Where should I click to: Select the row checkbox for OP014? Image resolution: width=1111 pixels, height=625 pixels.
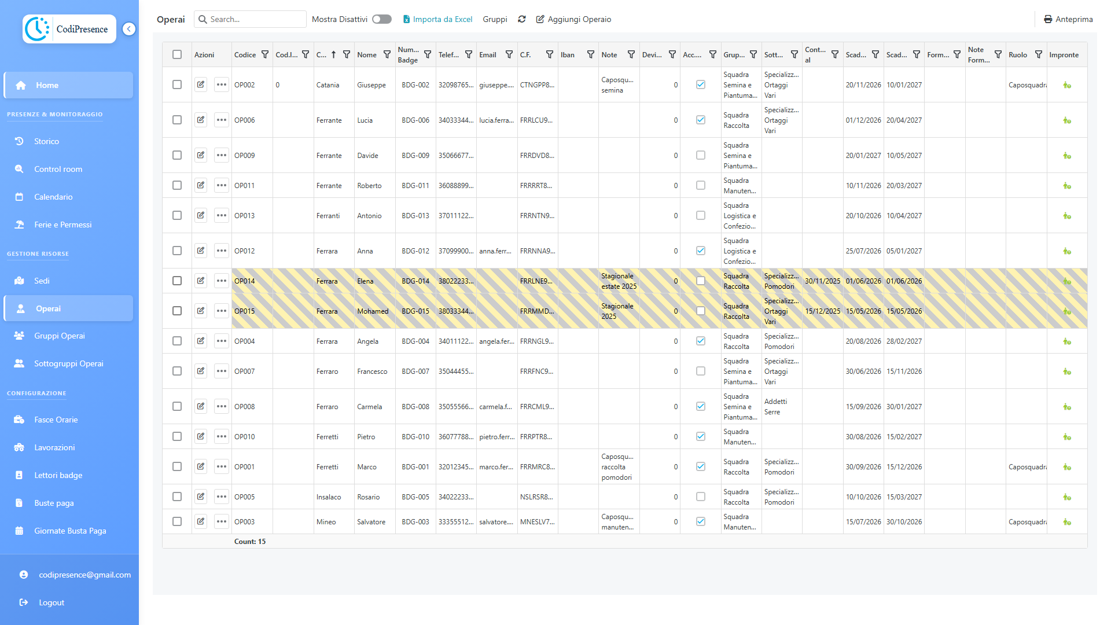click(x=177, y=281)
